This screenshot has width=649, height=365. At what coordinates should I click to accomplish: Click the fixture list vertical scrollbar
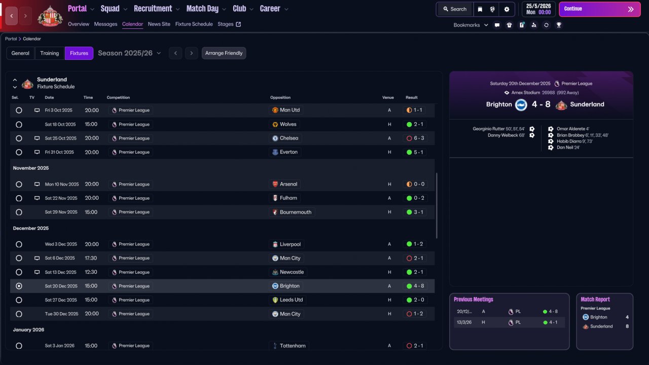(x=437, y=205)
